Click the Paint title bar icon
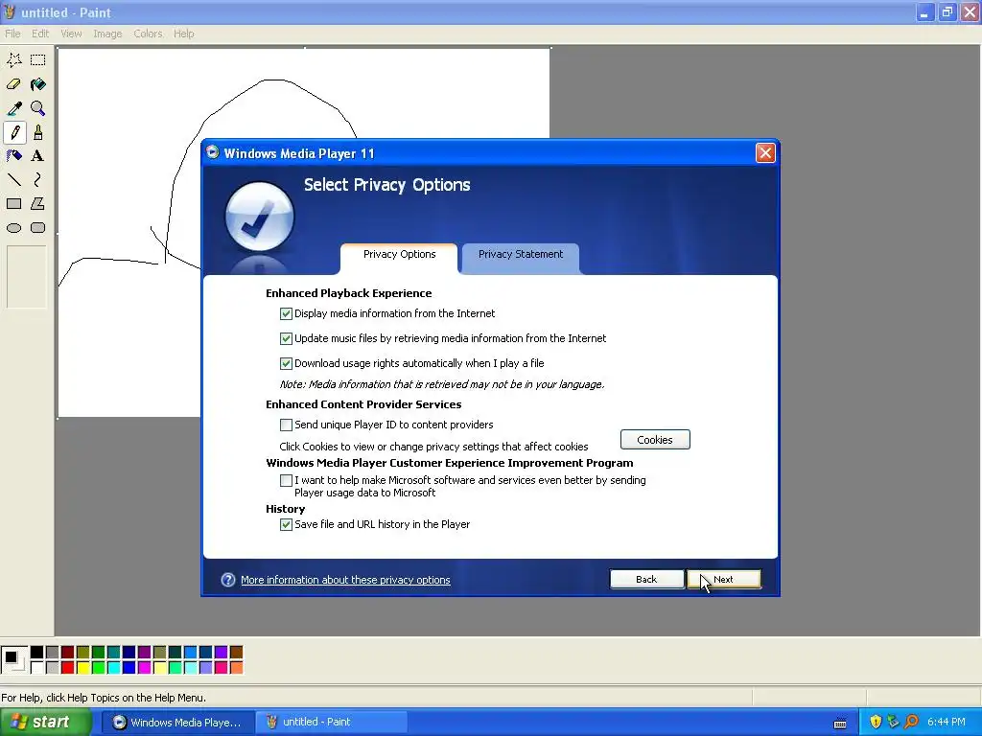Viewport: 982px width, 736px height. 10,11
